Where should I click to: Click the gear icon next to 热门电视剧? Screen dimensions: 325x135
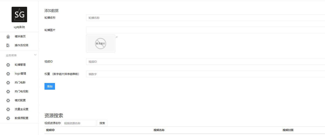[x=8, y=91]
